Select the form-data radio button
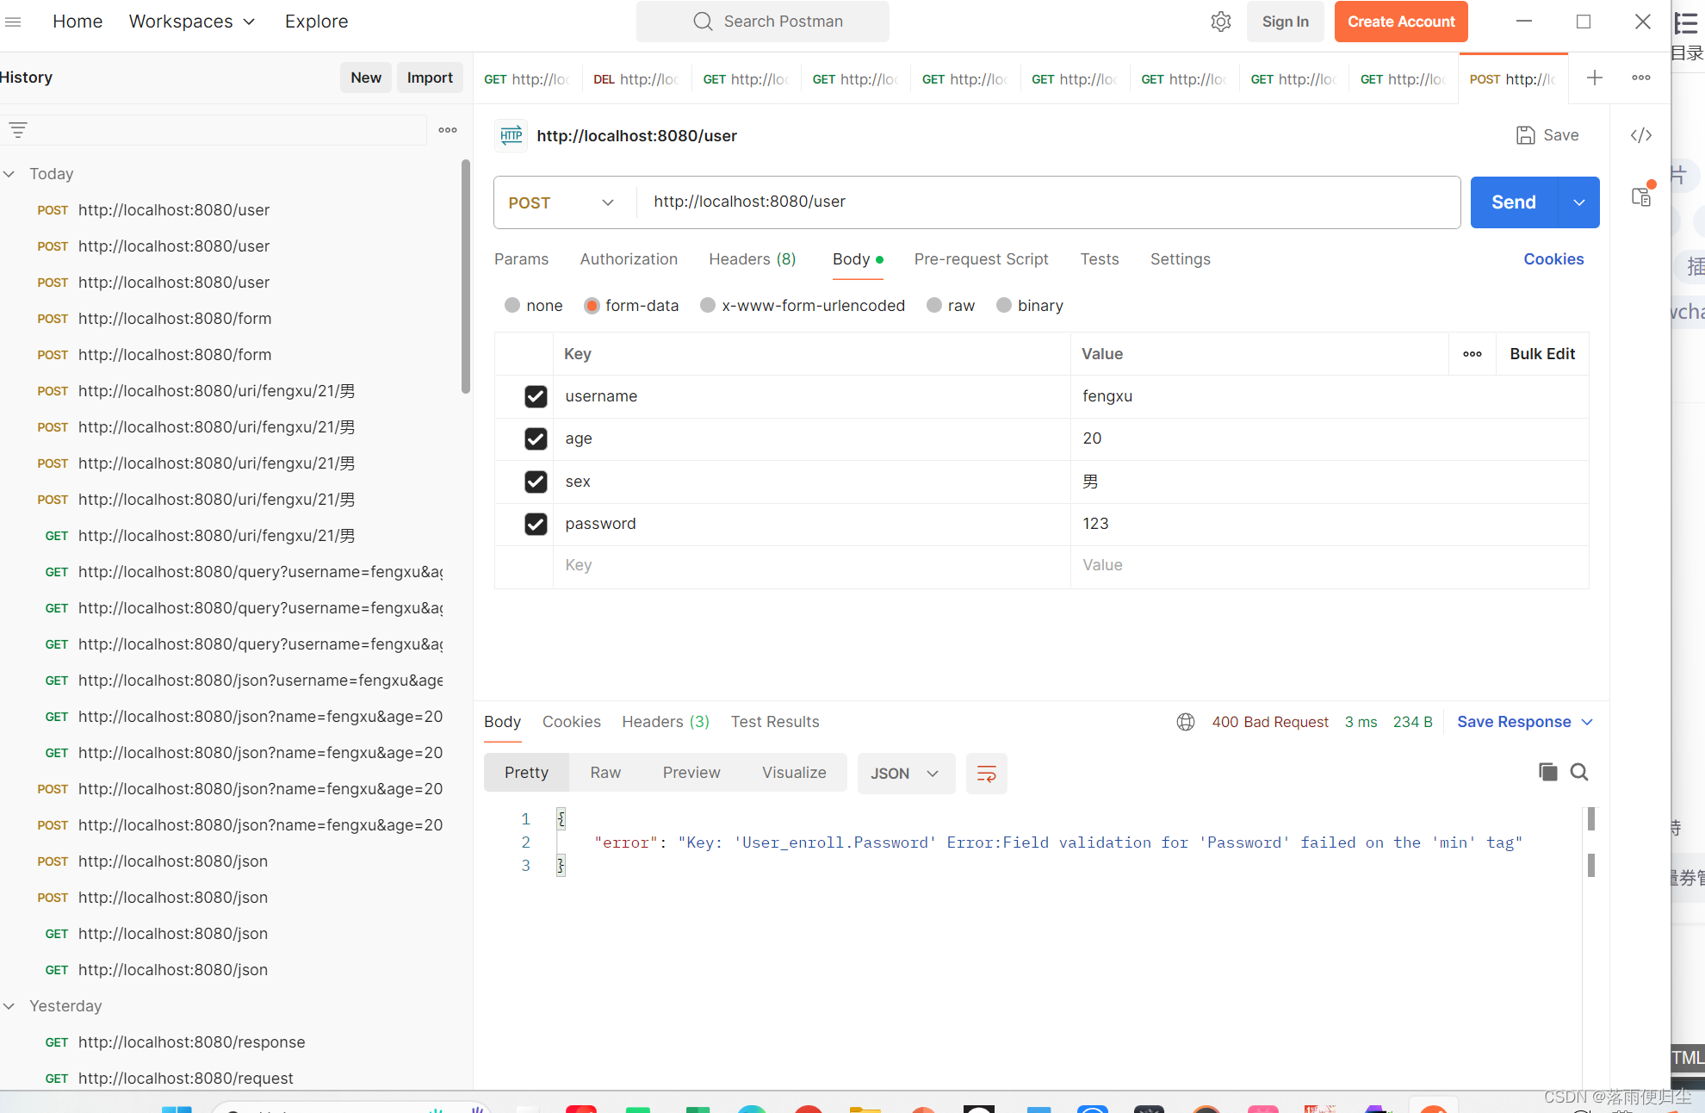The width and height of the screenshot is (1705, 1113). click(592, 305)
